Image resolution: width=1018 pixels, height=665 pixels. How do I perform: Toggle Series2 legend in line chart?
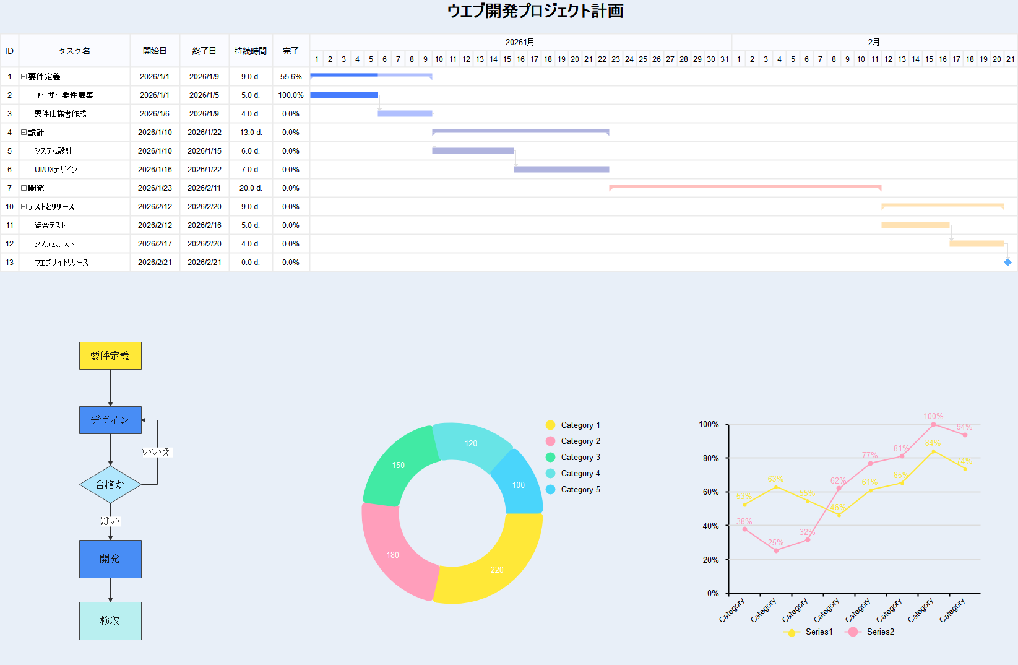pyautogui.click(x=853, y=632)
